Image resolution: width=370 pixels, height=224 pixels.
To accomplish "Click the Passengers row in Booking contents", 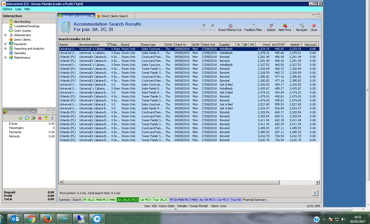I will tap(29, 128).
